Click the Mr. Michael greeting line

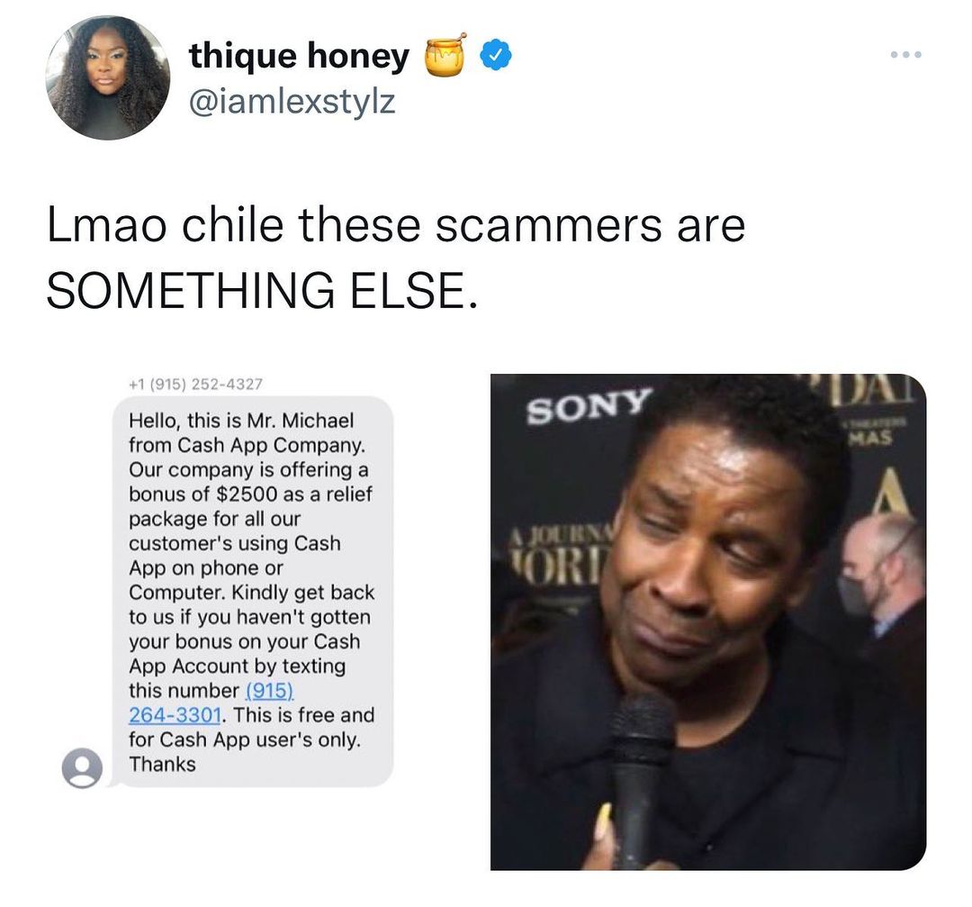tap(241, 420)
